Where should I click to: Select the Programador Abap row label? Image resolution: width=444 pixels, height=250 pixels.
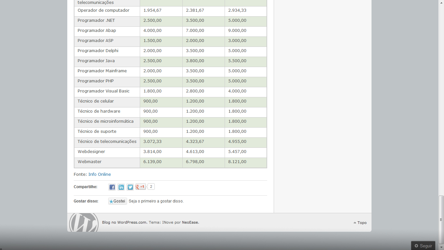click(97, 31)
